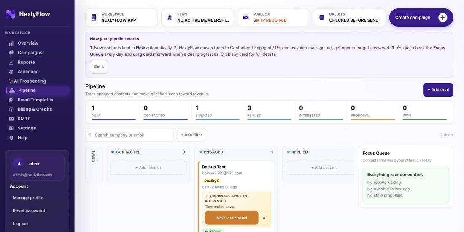Filter by the Interested stage counter
The height and width of the screenshot is (232, 464).
(321, 112)
